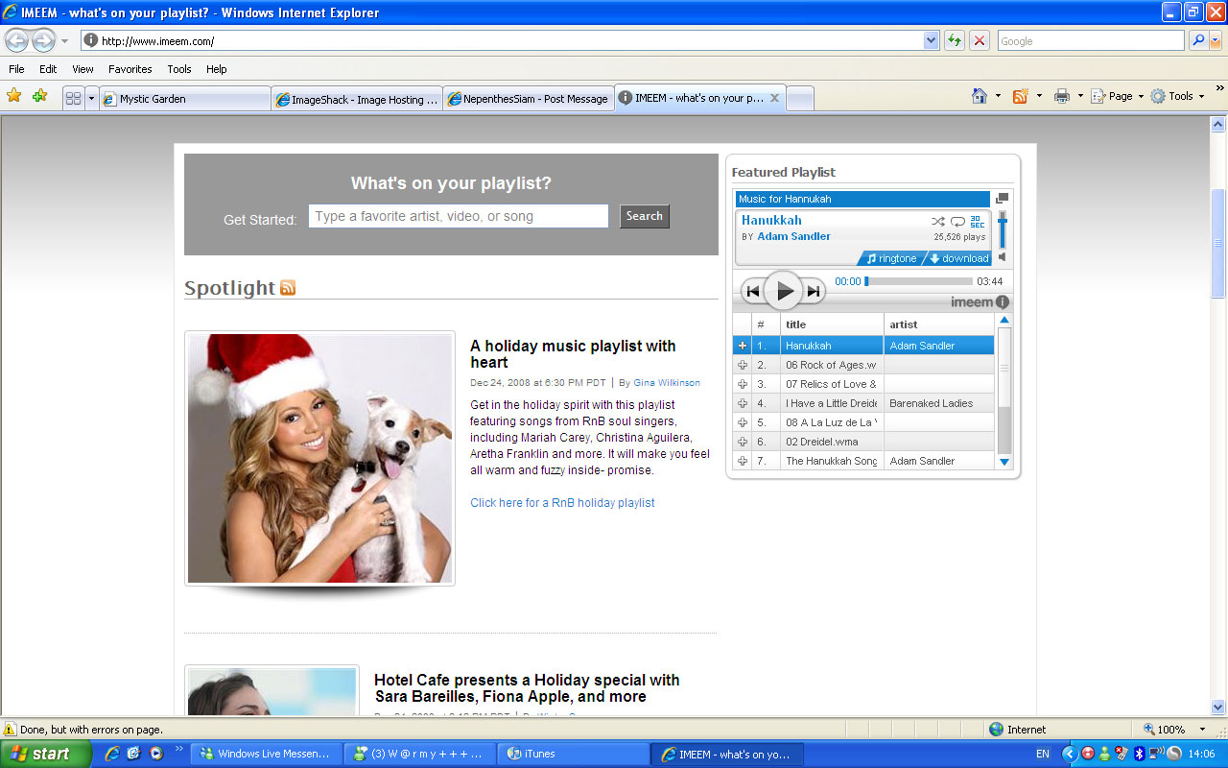Add 08 A La Luz de La with plus icon
The height and width of the screenshot is (768, 1228).
pos(742,422)
